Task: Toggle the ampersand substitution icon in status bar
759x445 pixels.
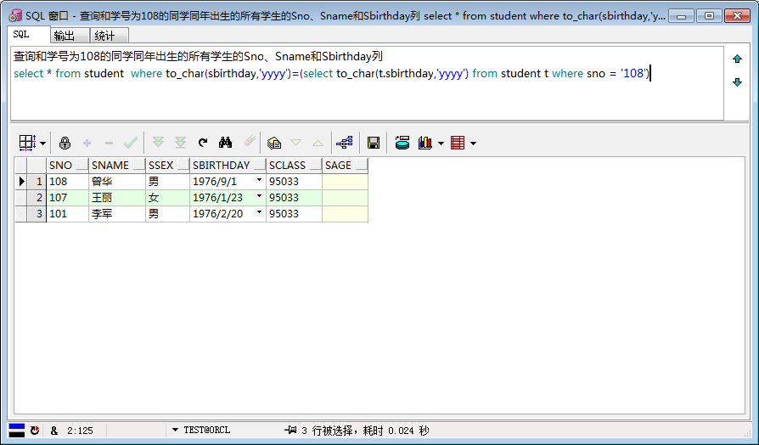Action: [x=53, y=431]
